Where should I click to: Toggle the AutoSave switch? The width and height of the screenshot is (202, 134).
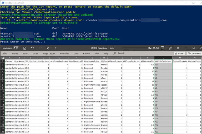[x=16, y=48]
